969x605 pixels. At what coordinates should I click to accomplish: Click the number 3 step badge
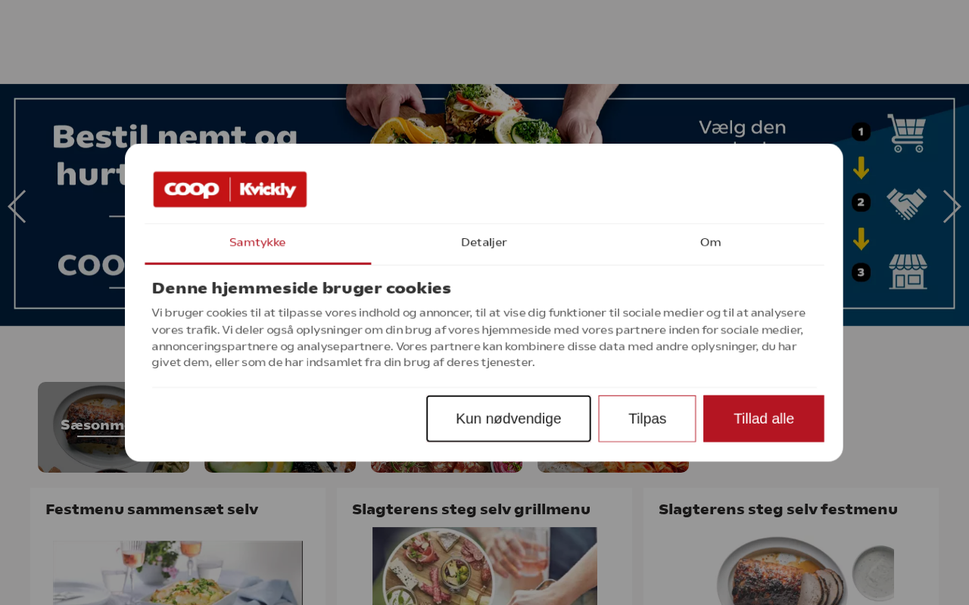tap(861, 272)
